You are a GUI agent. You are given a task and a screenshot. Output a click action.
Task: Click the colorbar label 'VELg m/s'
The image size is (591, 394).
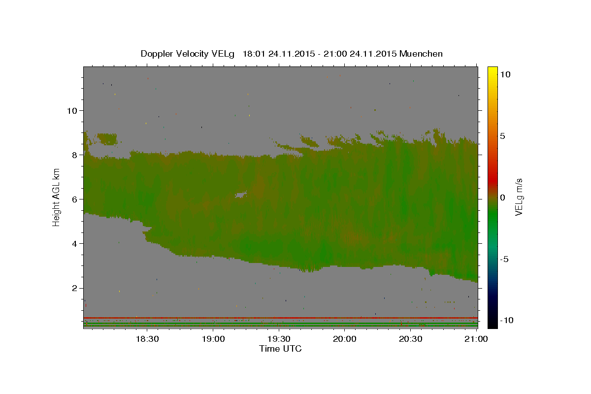[519, 197]
